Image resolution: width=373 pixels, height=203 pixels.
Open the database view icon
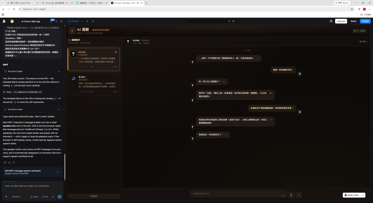tap(87, 21)
